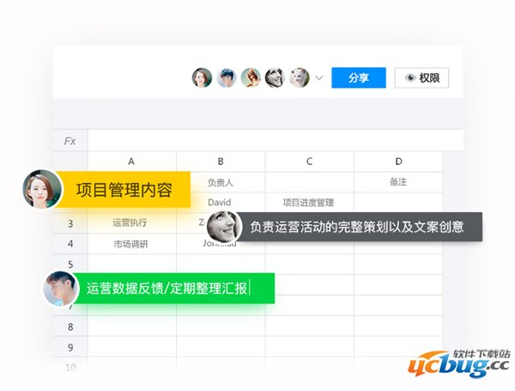515x391 pixels.
Task: Click the avatar beside the yellow 项目管理内容 label
Action: [x=39, y=188]
